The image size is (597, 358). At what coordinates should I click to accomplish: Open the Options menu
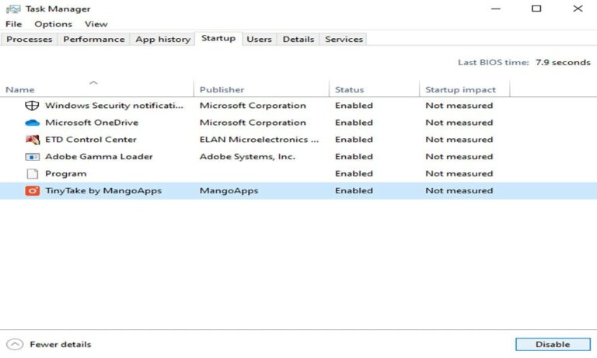[53, 24]
